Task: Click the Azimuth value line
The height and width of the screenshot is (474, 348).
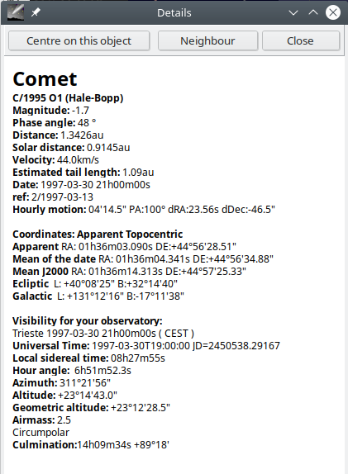Action: pyautogui.click(x=62, y=383)
